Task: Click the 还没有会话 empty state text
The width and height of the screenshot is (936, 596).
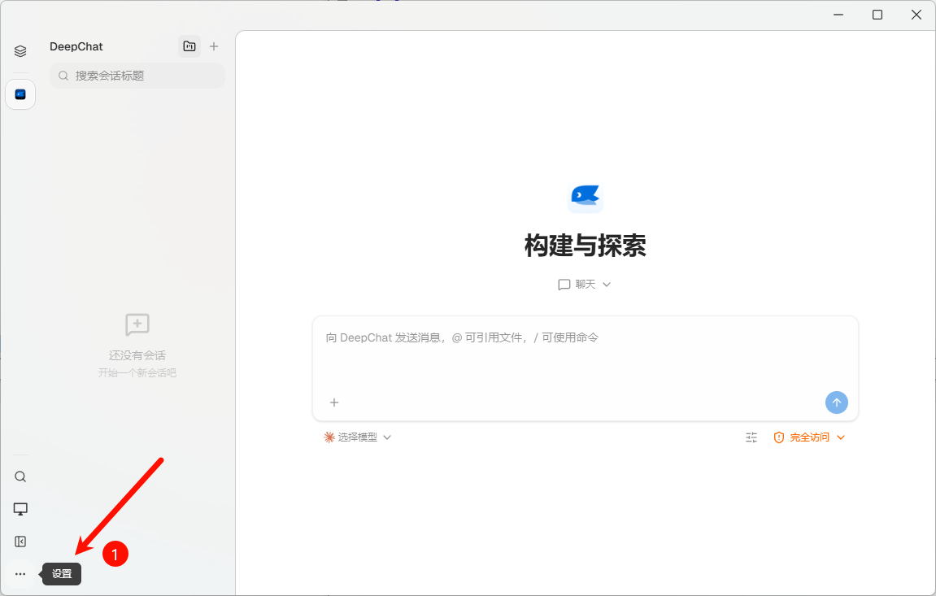Action: coord(137,355)
